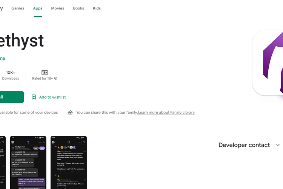Click the Rated for 18+ info icon
Image resolution: width=283 pixels, height=189 pixels.
pyautogui.click(x=56, y=78)
